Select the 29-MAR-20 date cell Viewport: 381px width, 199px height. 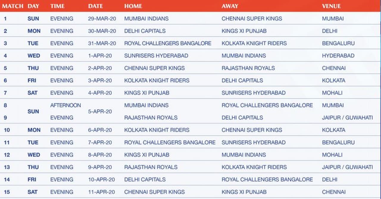point(102,18)
